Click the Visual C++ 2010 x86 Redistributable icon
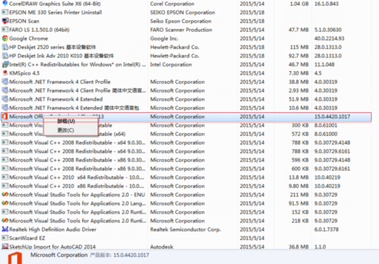This screenshot has width=379, height=264. 5,186
